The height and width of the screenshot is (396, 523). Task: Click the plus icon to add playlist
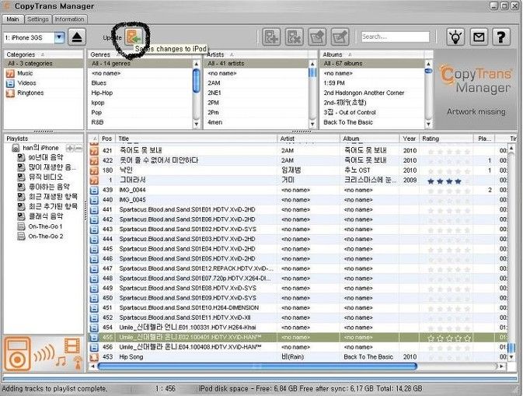pyautogui.click(x=70, y=148)
